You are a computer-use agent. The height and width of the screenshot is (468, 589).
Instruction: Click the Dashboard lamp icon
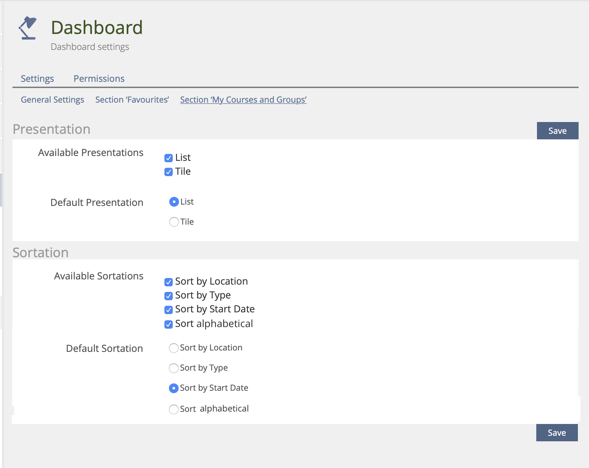pyautogui.click(x=28, y=28)
